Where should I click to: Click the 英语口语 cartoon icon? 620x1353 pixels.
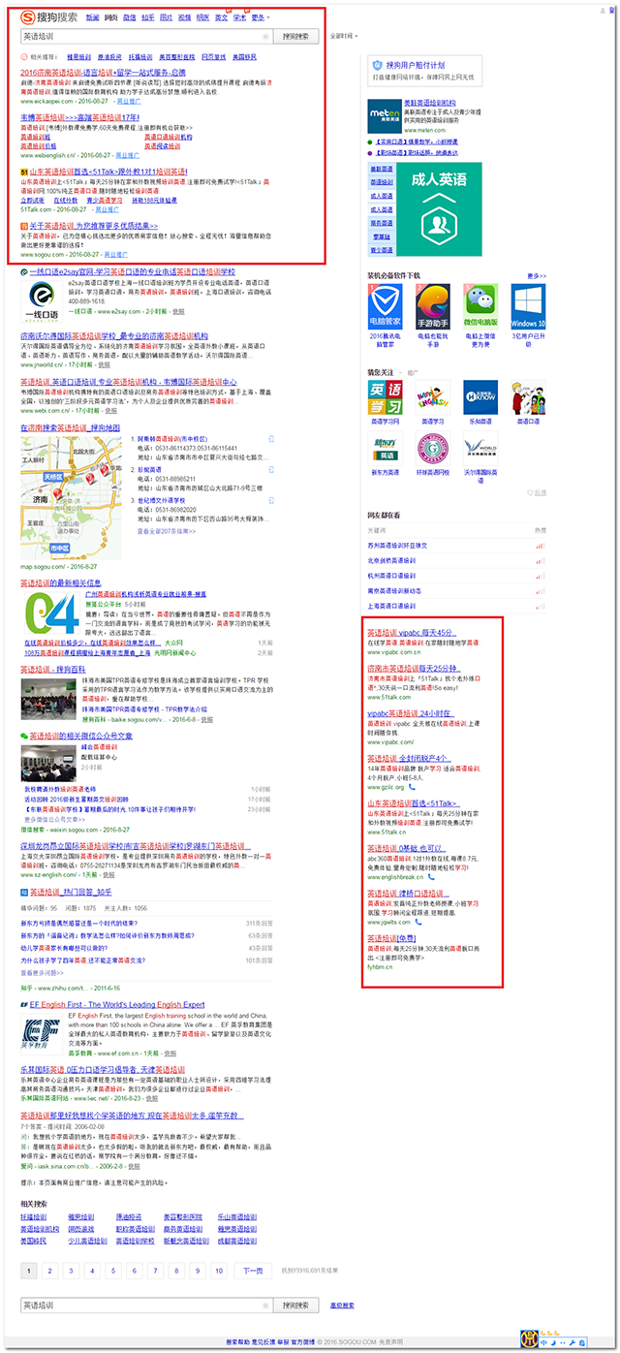point(528,397)
